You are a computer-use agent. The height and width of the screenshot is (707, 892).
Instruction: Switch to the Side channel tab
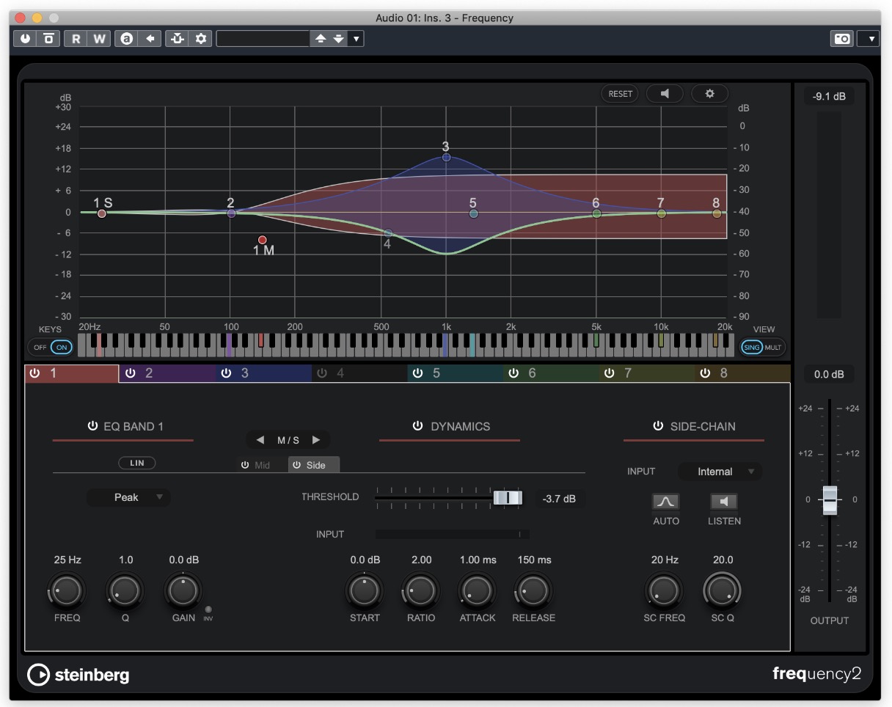(314, 465)
